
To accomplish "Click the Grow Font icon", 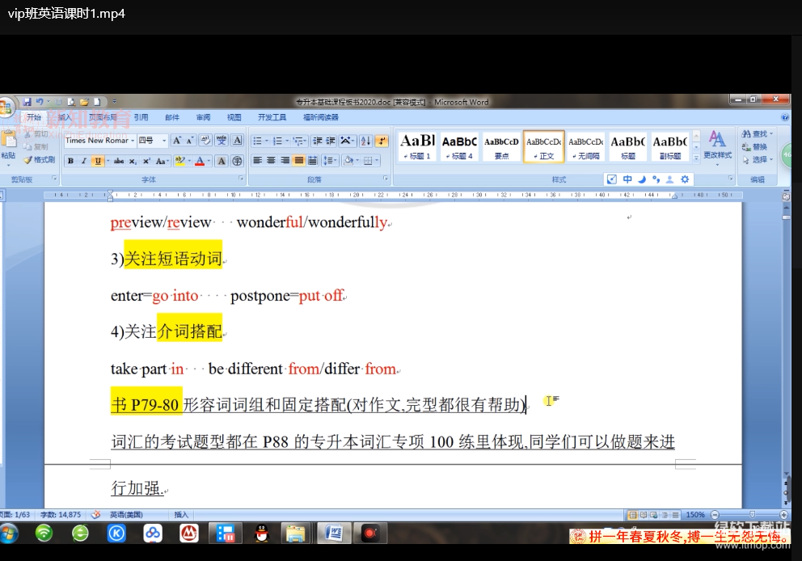I will [177, 140].
